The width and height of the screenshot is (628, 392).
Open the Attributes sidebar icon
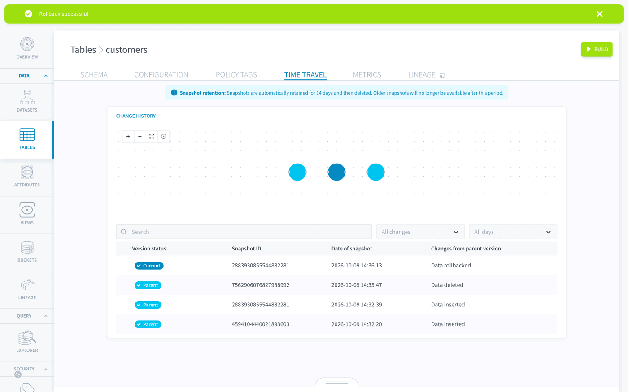point(27,172)
